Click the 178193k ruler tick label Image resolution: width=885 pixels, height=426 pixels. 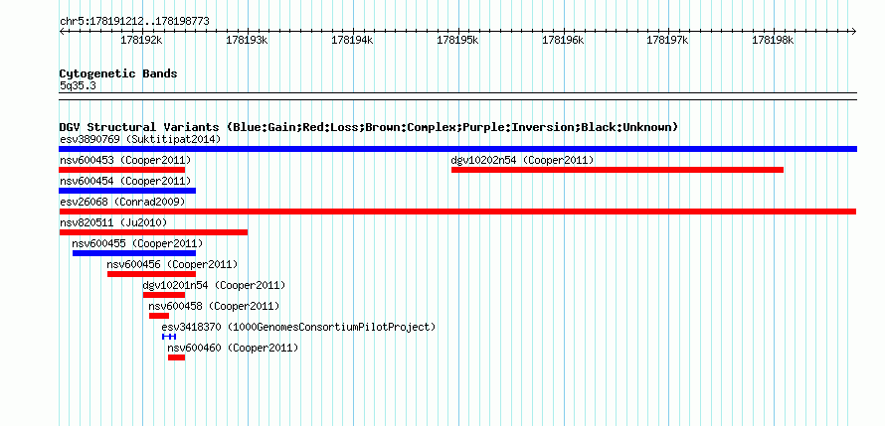(247, 41)
